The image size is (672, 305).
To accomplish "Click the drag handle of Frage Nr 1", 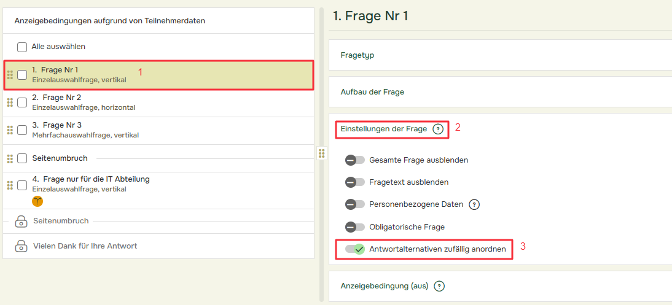I will 10,75.
